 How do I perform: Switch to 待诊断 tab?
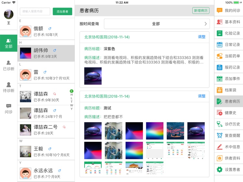tap(9, 87)
